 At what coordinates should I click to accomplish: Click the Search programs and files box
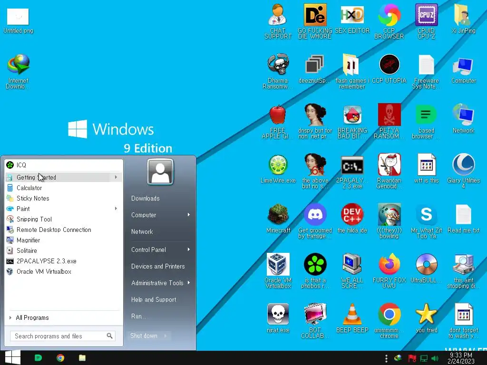(63, 336)
